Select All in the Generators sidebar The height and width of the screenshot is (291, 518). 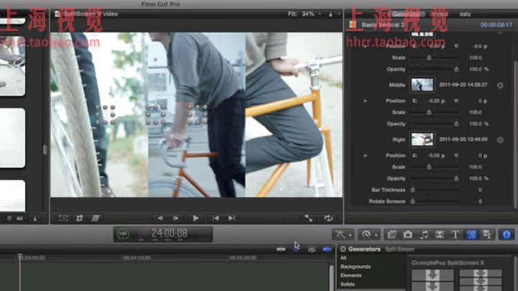point(343,258)
